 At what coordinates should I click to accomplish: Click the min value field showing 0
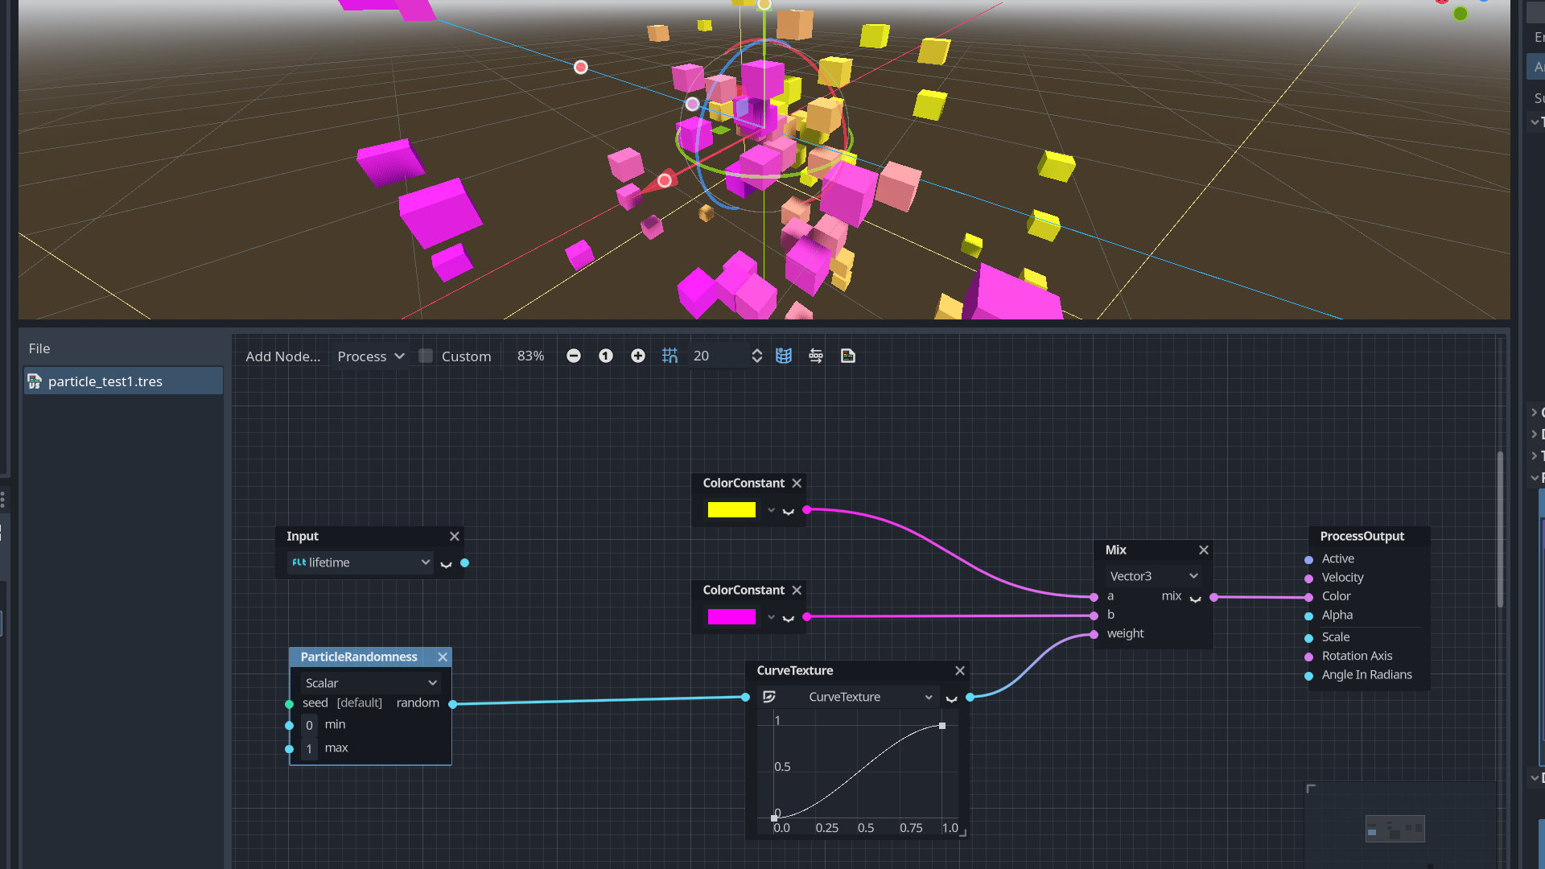pyautogui.click(x=309, y=725)
